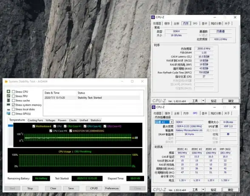Switch to the Powers tab

coord(62,120)
